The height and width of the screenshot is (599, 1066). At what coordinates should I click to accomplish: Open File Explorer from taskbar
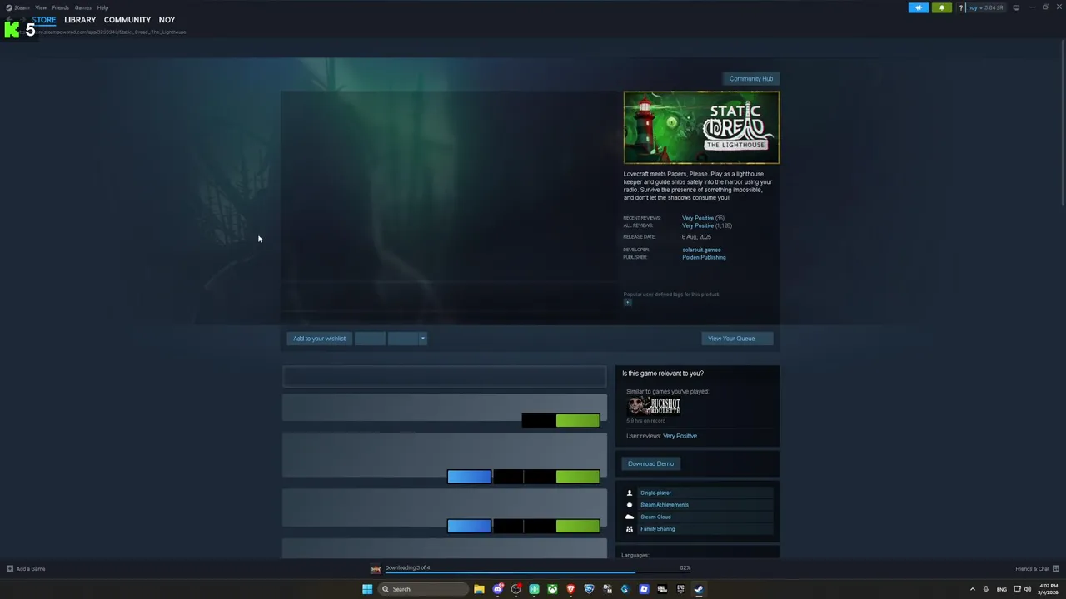(479, 589)
